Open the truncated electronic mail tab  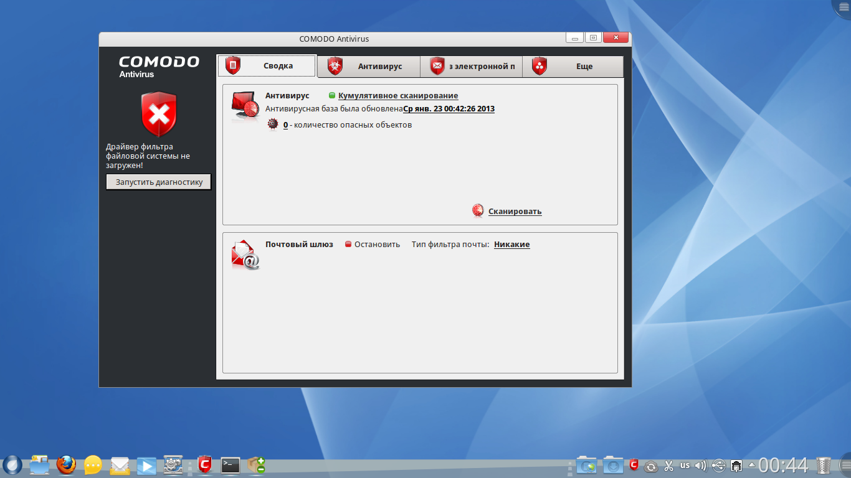point(471,66)
